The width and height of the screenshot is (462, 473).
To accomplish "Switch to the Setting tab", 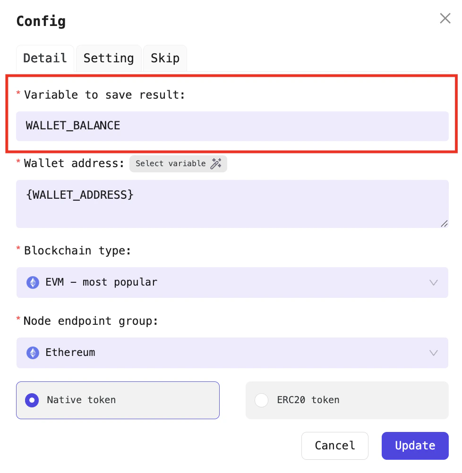I will [x=108, y=58].
